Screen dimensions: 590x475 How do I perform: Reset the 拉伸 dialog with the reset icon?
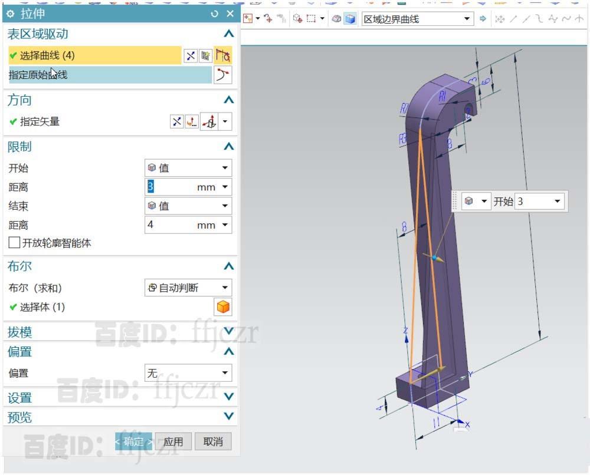pyautogui.click(x=214, y=13)
